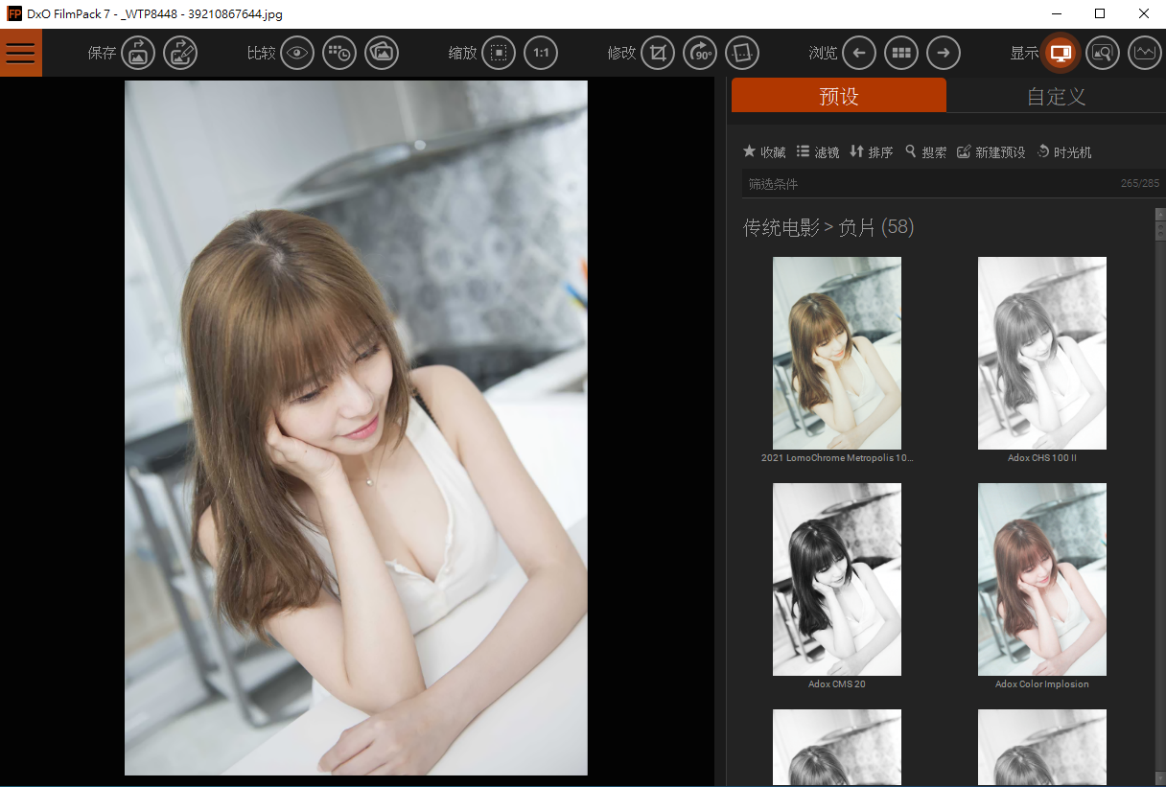Switch to the 自定义 tab
Image resolution: width=1166 pixels, height=787 pixels.
tap(1056, 96)
